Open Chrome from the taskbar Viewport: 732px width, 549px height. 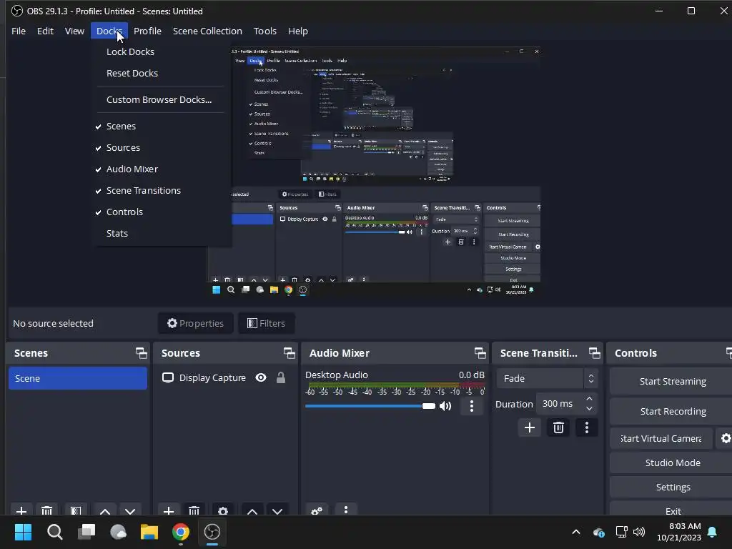[x=181, y=532]
